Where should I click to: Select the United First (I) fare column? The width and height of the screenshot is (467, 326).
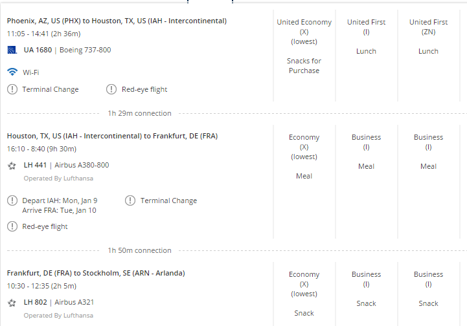[367, 56]
